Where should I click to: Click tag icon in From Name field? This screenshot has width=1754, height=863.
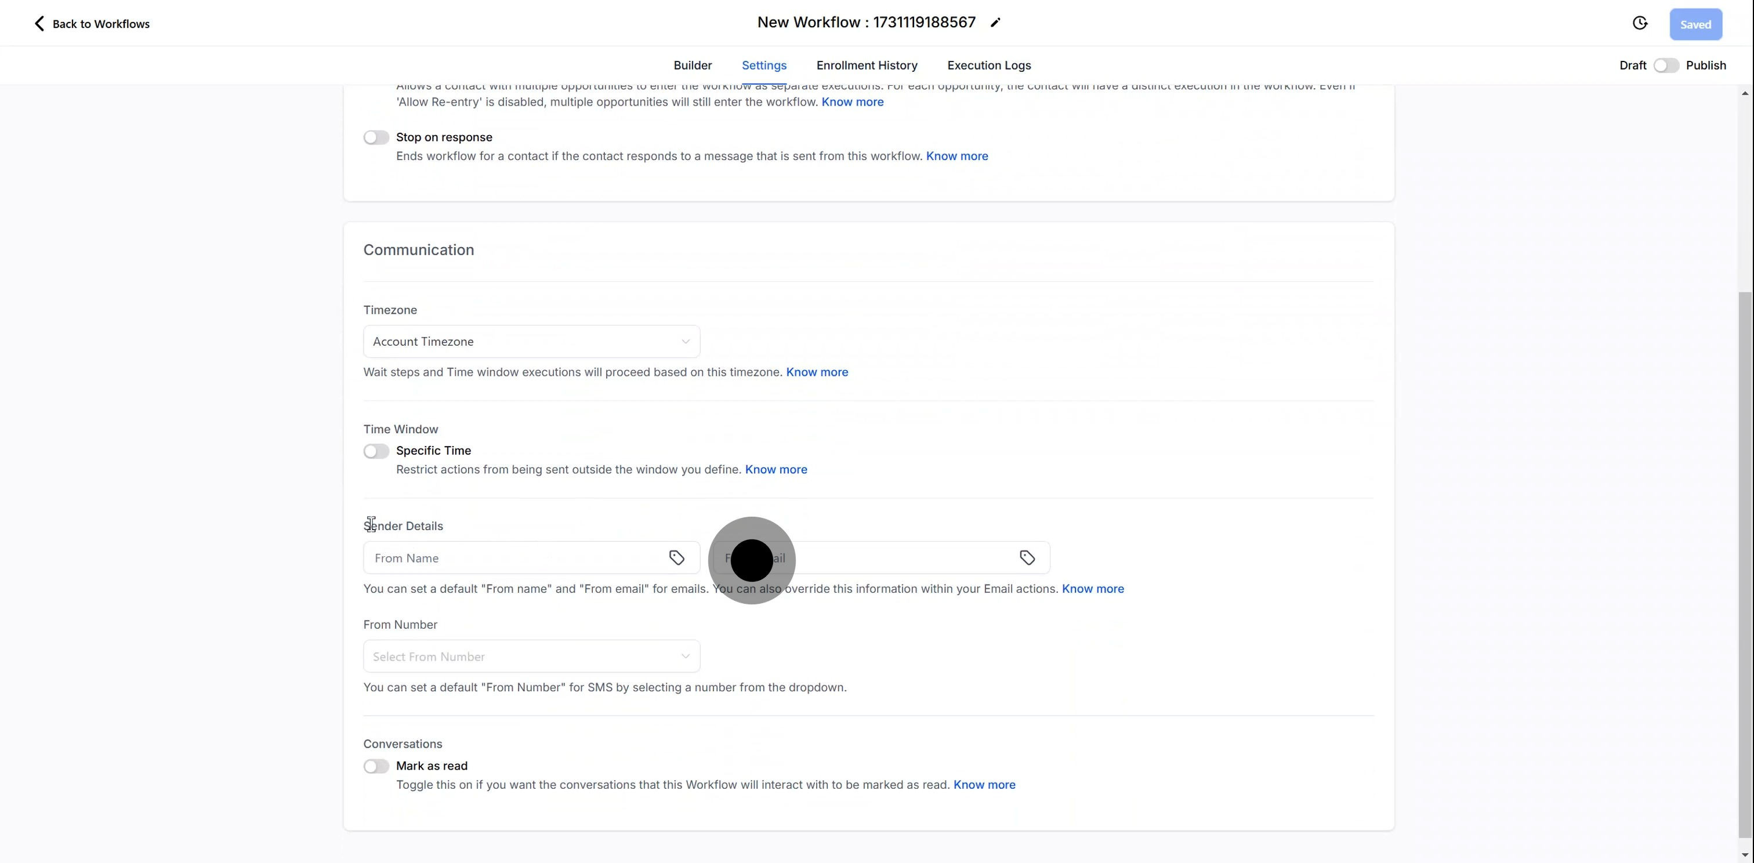[x=676, y=558]
